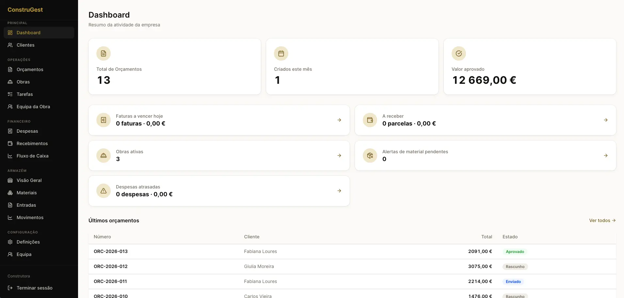624x298 pixels.
Task: Click the ConstruGest logo text
Action: [25, 10]
